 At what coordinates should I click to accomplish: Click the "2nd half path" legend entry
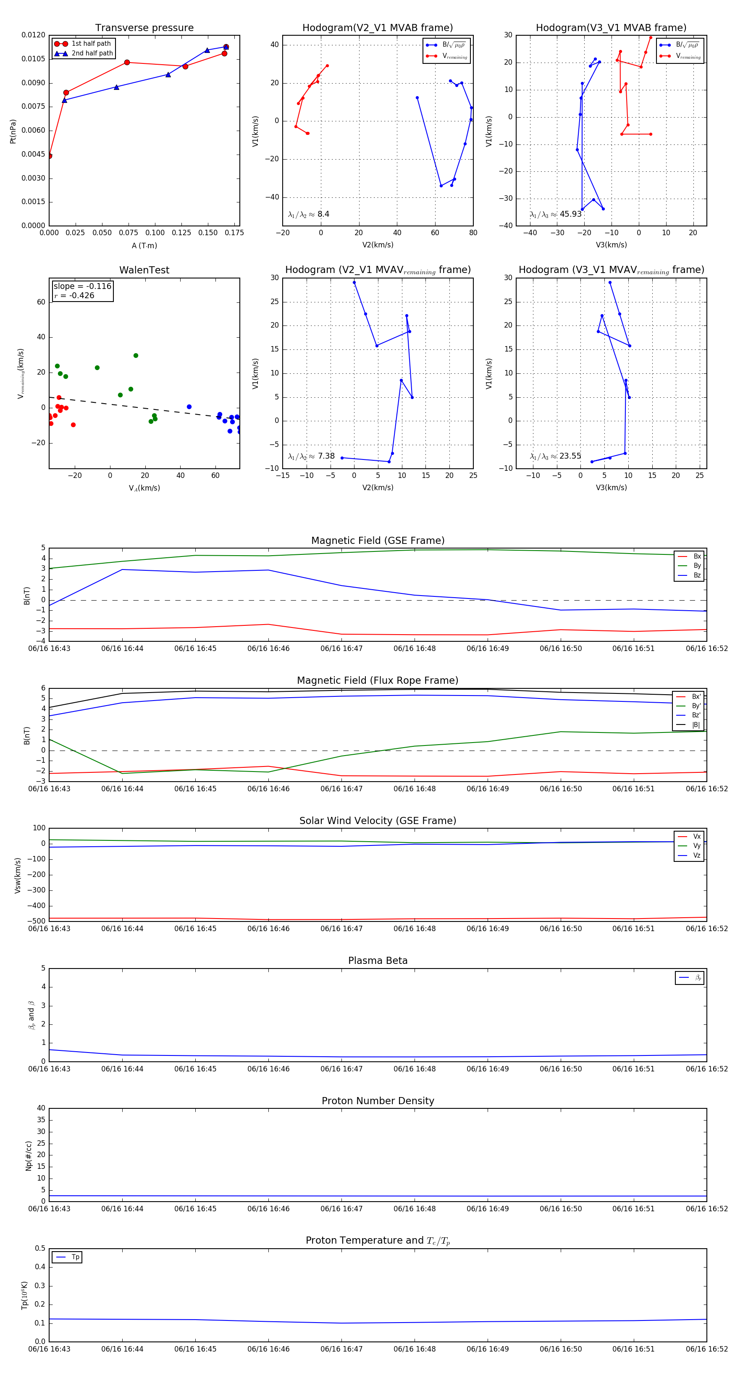(84, 53)
